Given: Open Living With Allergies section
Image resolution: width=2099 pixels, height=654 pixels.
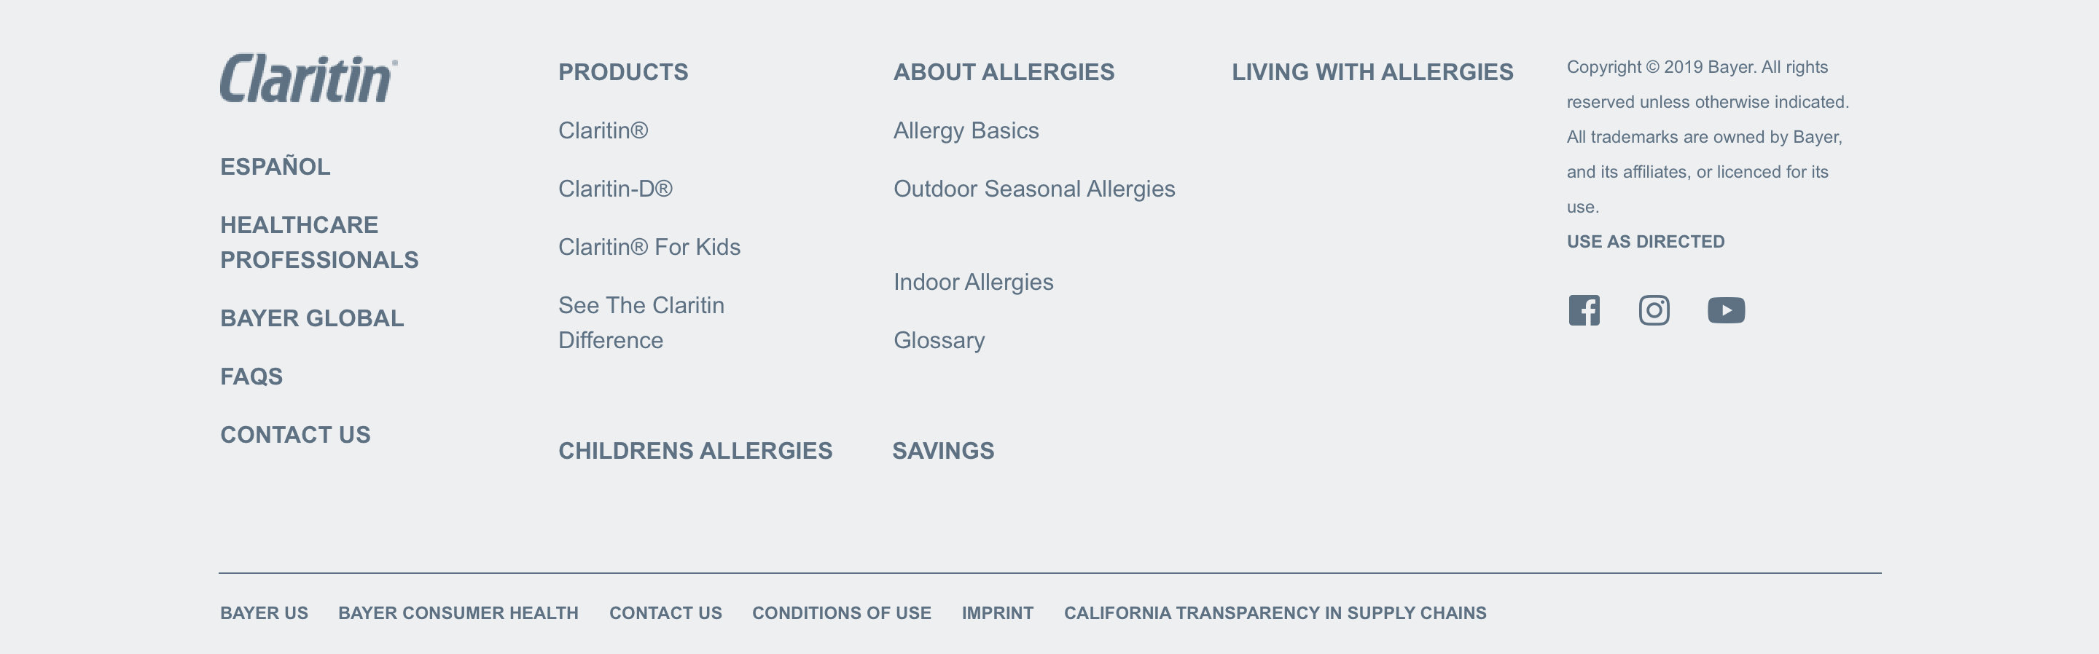Looking at the screenshot, I should click(x=1372, y=73).
